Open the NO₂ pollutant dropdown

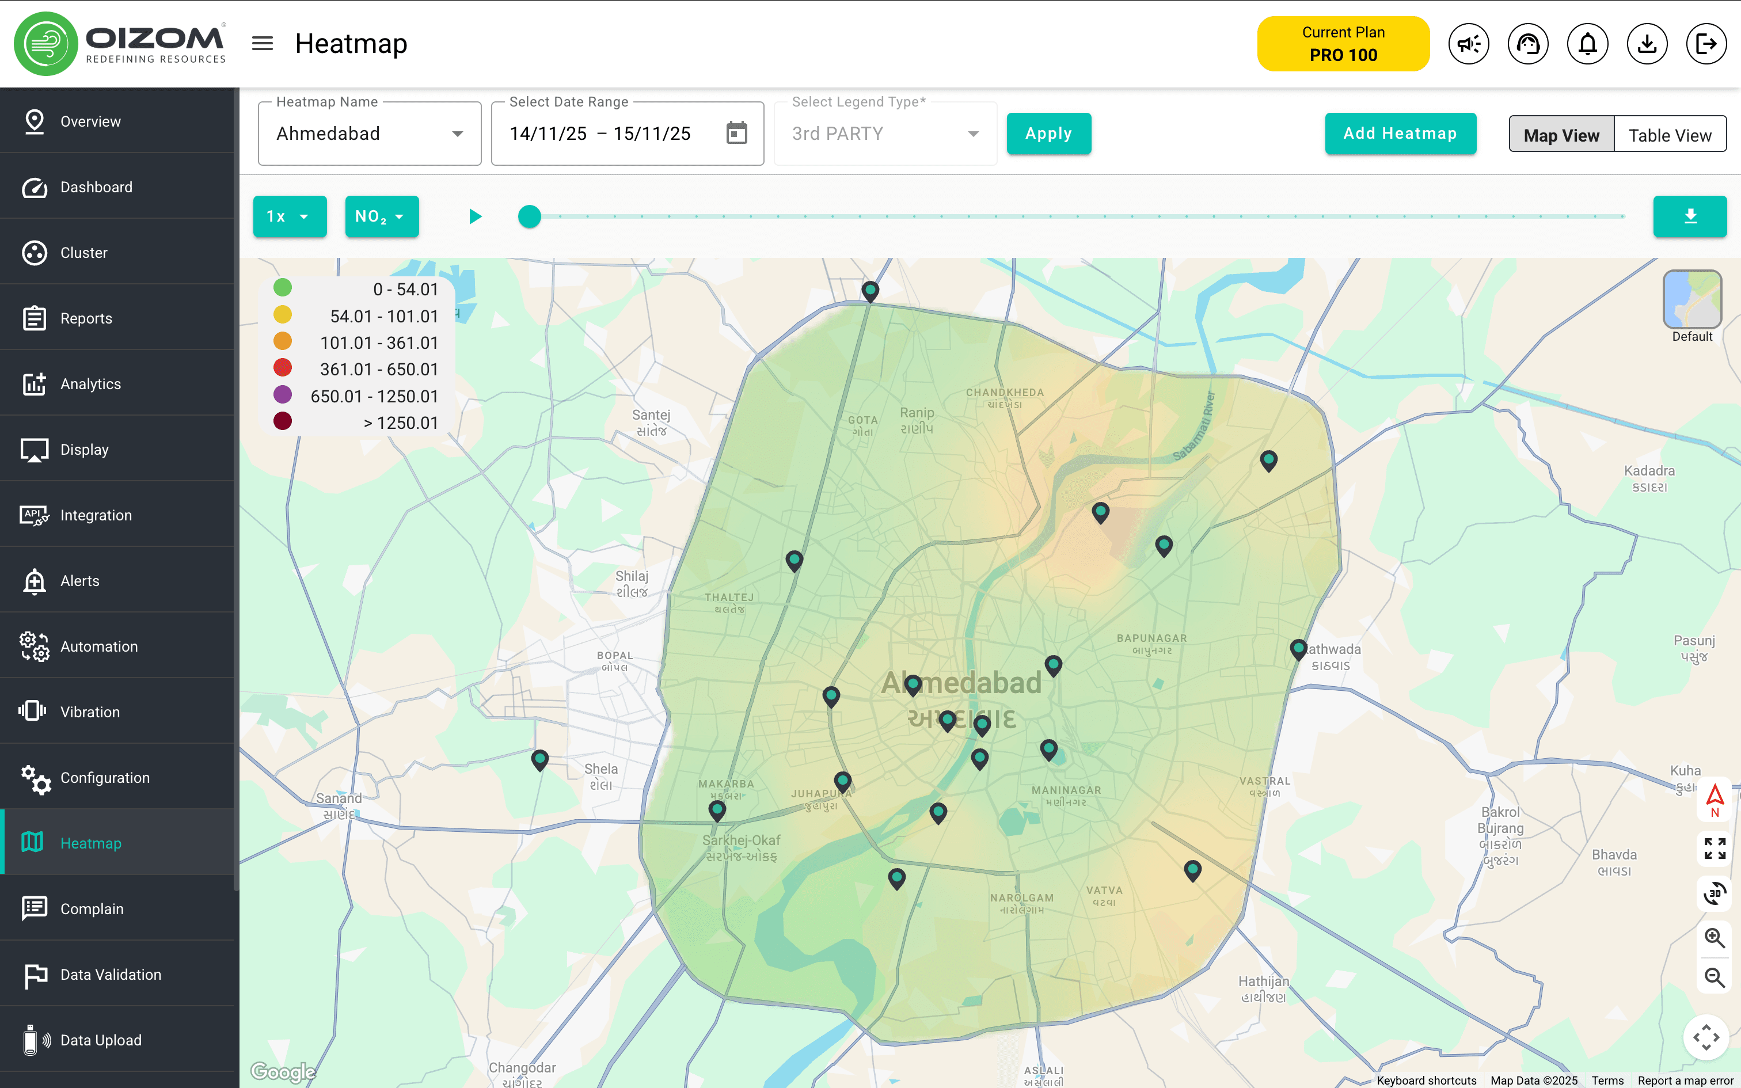[x=382, y=216]
